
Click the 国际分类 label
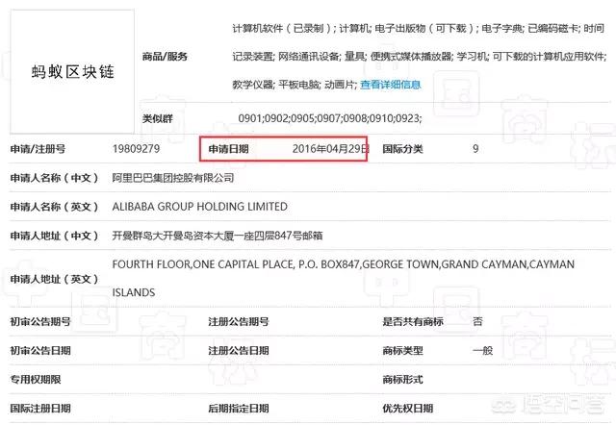(402, 149)
